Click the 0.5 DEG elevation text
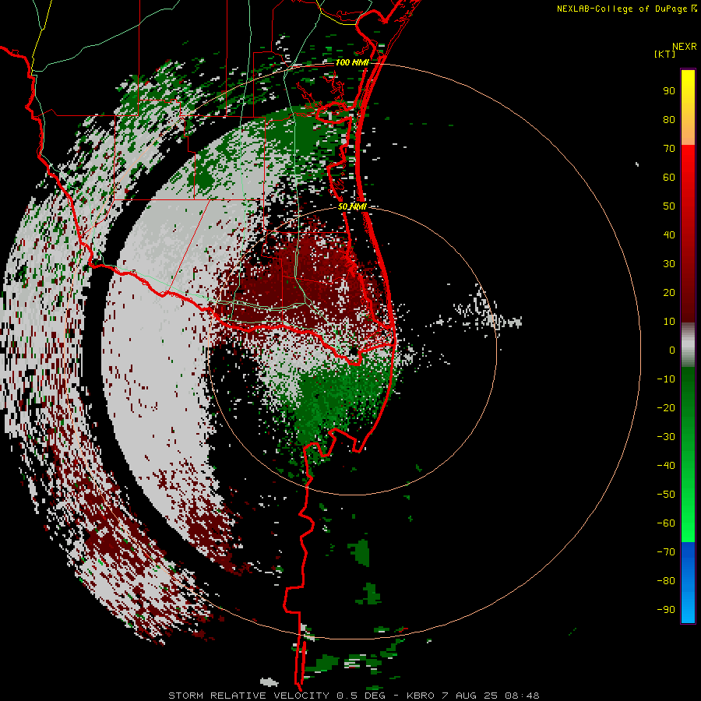701x701 pixels. pos(360,696)
